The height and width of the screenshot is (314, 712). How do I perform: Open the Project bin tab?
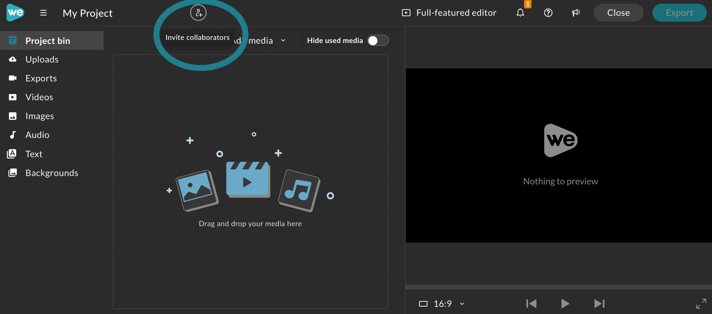click(x=52, y=41)
